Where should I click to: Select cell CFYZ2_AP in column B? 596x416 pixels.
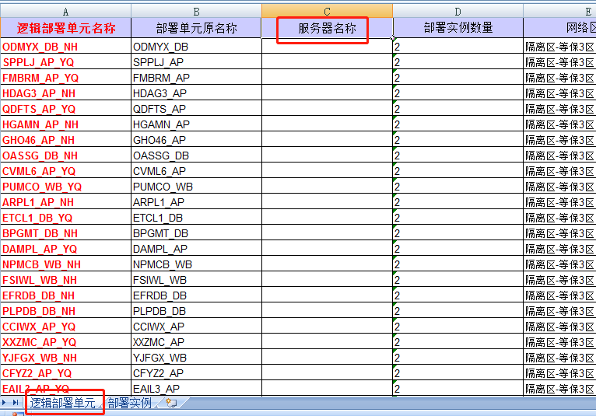196,373
